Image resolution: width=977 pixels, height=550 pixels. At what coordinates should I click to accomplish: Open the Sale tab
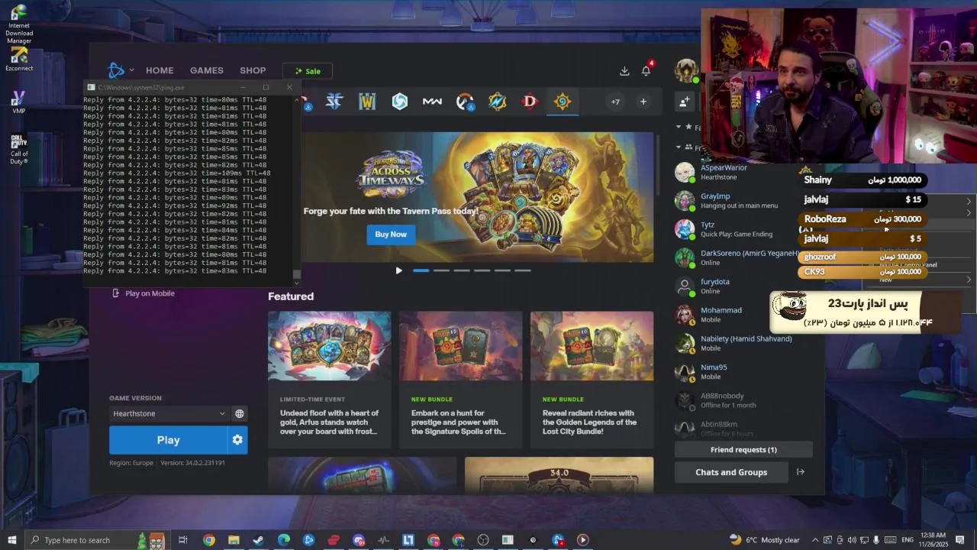coord(307,71)
